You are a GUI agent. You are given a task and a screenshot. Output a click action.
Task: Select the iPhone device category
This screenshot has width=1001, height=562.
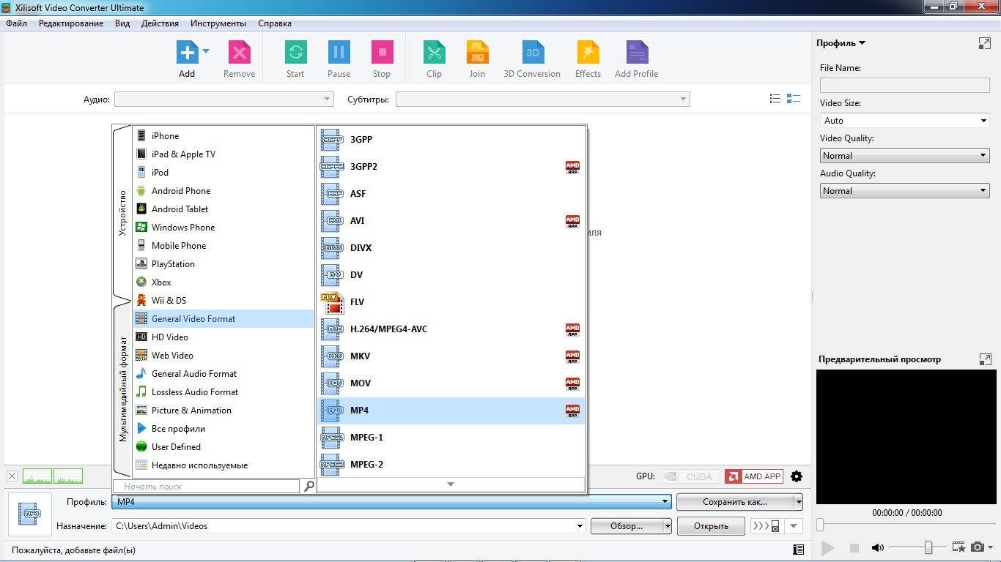tap(224, 136)
